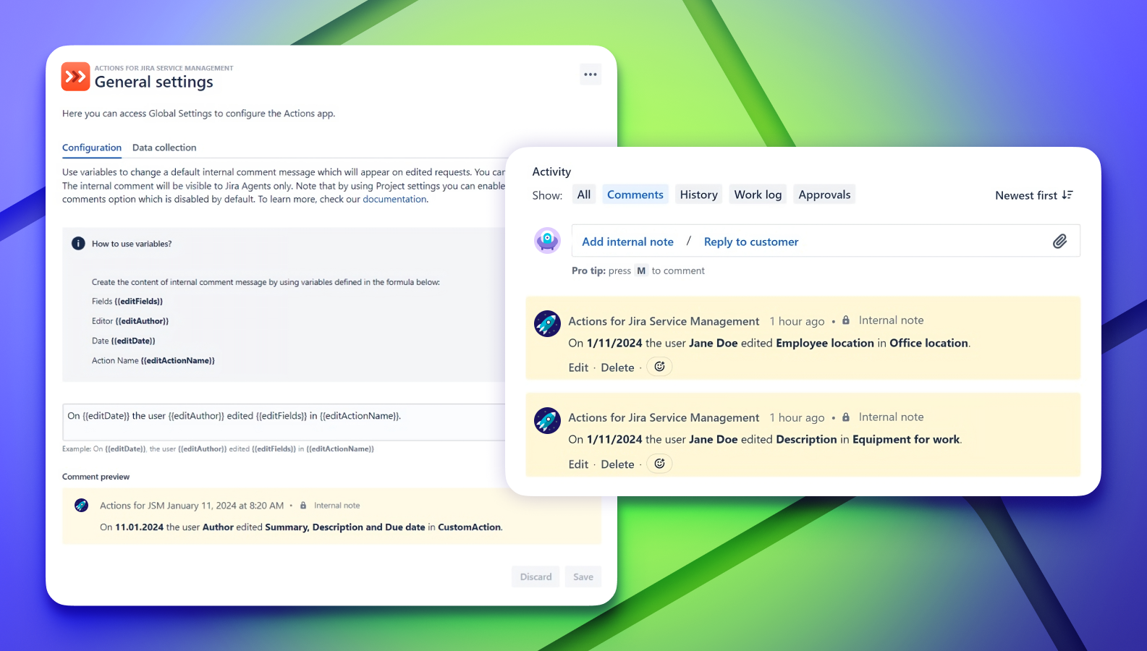Click the General settings heading
This screenshot has width=1147, height=651.
[153, 82]
